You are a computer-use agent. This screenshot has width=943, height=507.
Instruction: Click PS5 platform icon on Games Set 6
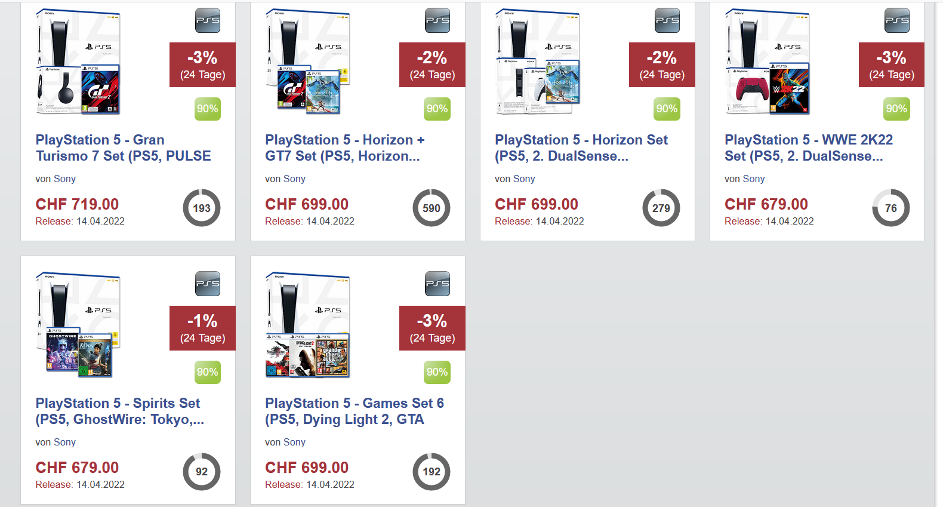click(437, 284)
